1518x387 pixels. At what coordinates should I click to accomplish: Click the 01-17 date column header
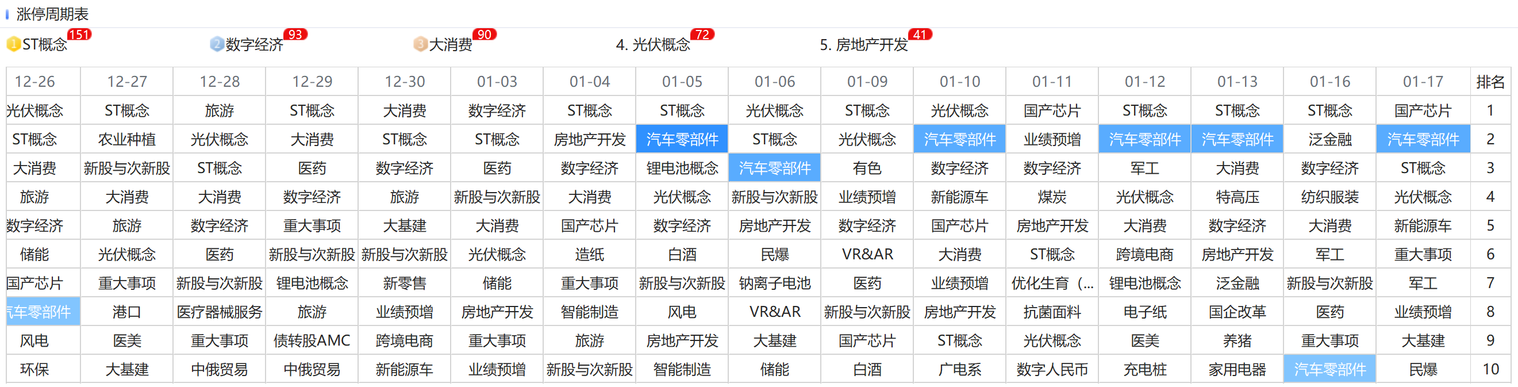[1423, 82]
